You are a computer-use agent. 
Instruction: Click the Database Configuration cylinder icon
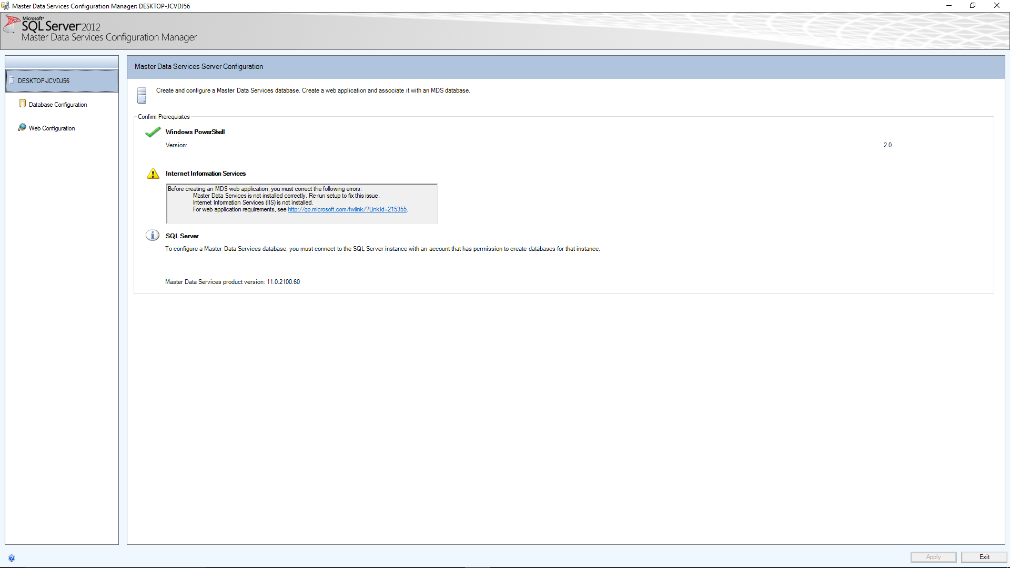point(23,104)
